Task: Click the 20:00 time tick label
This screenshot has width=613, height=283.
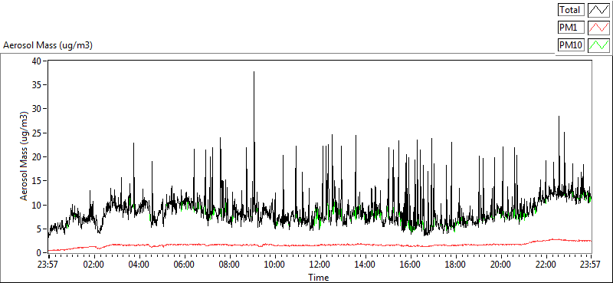Action: pos(501,264)
